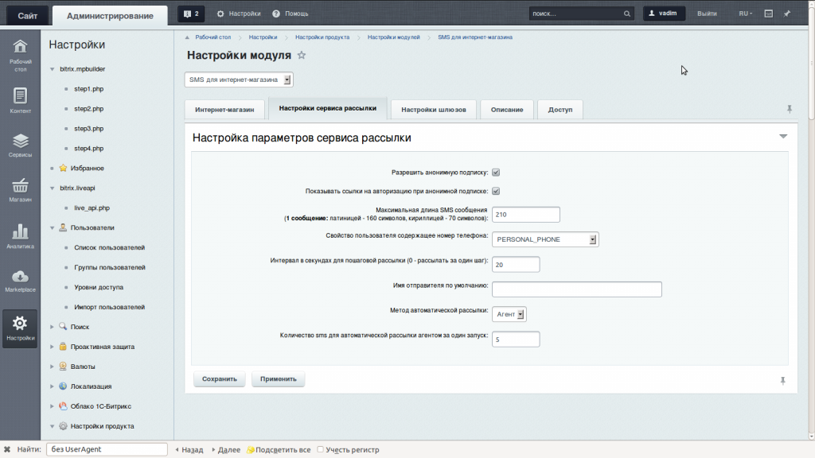This screenshot has height=458, width=815.
Task: Toggle Учесть регистр checkbox in find bar
Action: tap(320, 449)
